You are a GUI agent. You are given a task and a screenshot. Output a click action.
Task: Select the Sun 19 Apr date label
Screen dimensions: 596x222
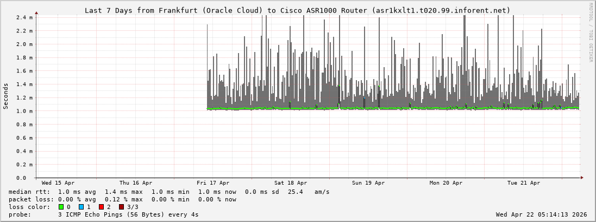pyautogui.click(x=368, y=183)
